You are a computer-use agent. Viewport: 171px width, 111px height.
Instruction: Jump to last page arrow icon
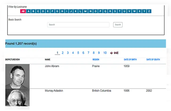(116, 53)
